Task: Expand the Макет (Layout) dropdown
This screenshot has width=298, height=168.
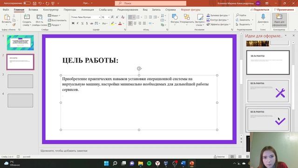Action: (54, 15)
